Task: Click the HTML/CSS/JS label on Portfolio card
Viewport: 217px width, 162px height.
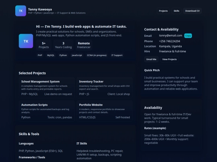Action: pos(87,117)
